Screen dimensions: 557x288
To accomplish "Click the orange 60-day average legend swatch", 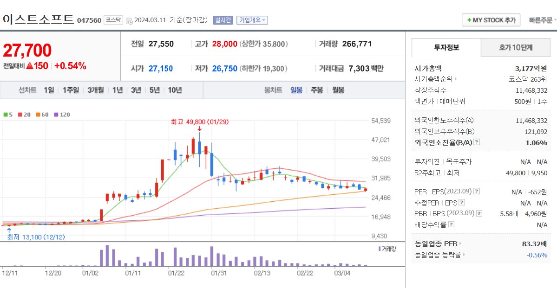I will (x=38, y=115).
